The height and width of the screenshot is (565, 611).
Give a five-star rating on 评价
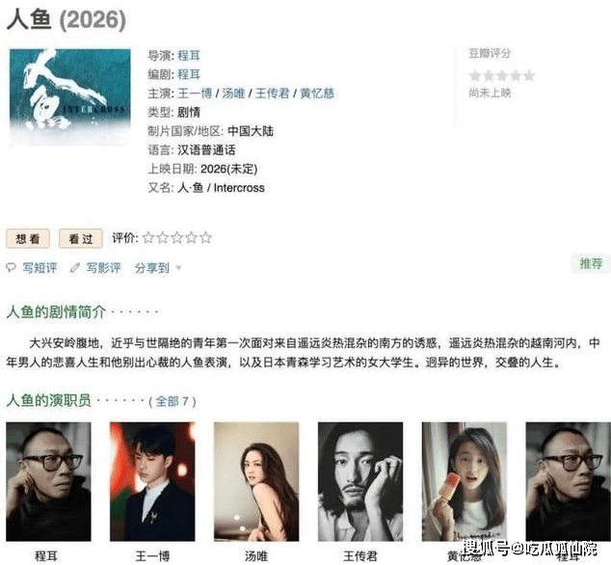click(x=205, y=237)
